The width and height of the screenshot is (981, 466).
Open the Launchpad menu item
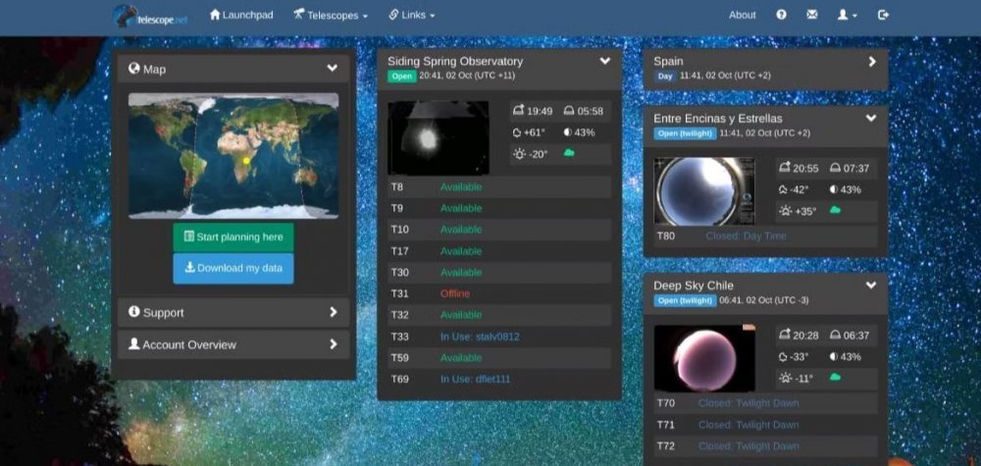(241, 15)
